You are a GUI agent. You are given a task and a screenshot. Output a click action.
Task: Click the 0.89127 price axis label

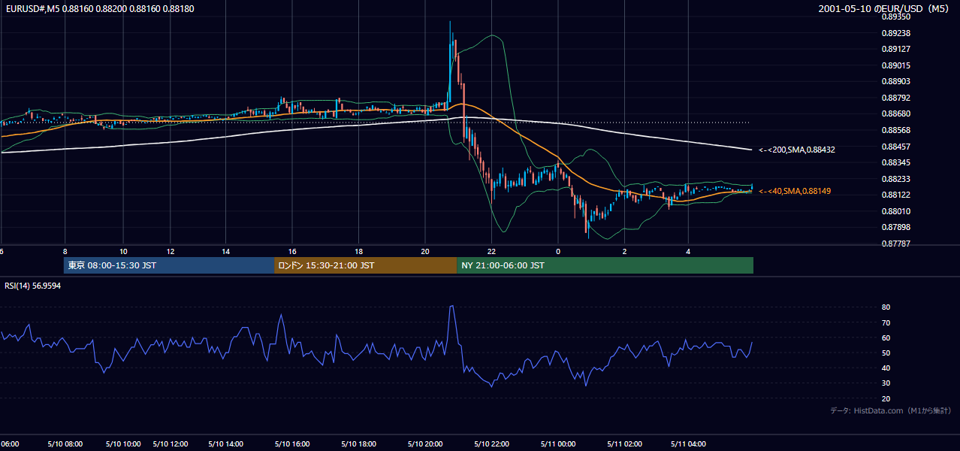[x=895, y=49]
